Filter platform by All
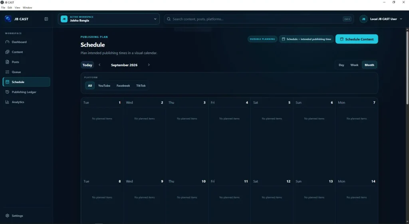Viewport: 409px width, 224px height. pyautogui.click(x=90, y=85)
